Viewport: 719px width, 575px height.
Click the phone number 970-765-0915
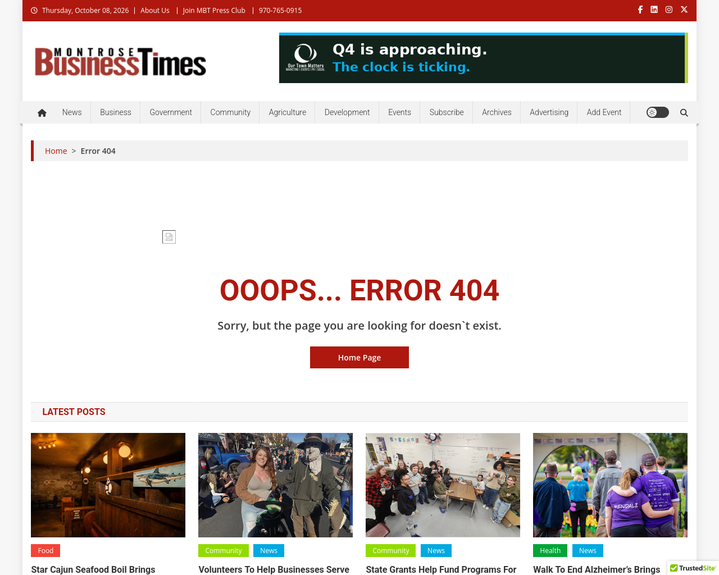(280, 10)
